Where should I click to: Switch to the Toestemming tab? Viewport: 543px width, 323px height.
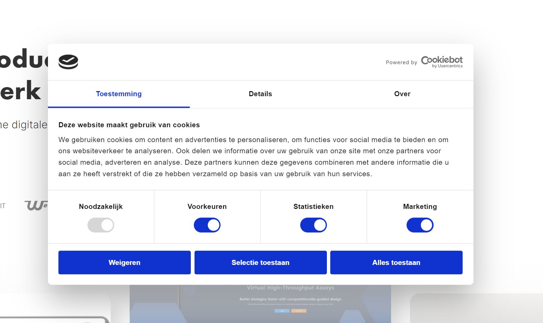point(119,94)
